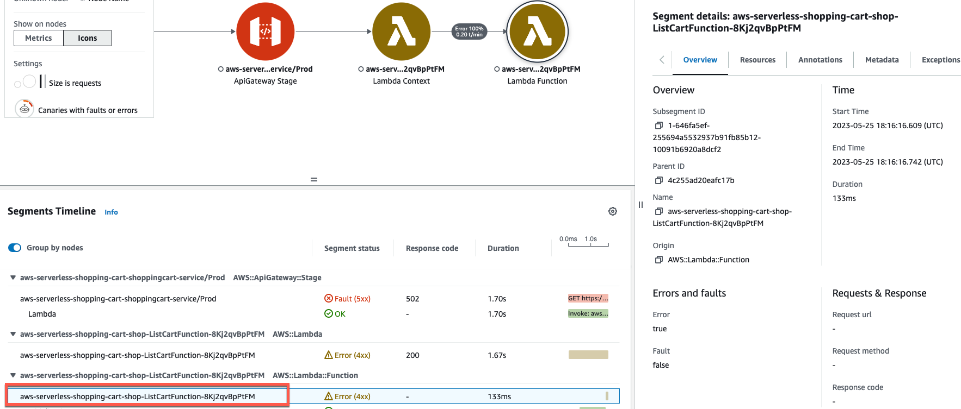Viewport: 961px width, 409px height.
Task: Toggle Group by nodes switch
Action: point(15,248)
